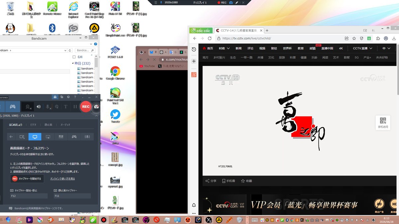Click the plus icon in Cốc Cốc sidebar
The height and width of the screenshot is (224, 399).
click(x=194, y=61)
